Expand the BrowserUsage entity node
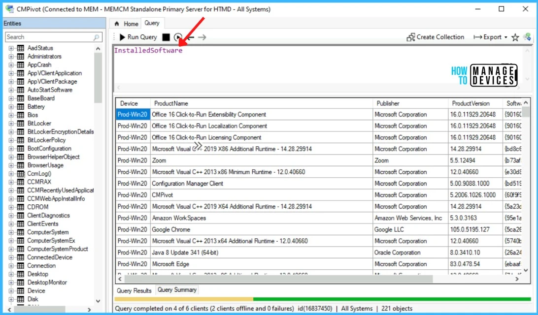 pos(11,165)
